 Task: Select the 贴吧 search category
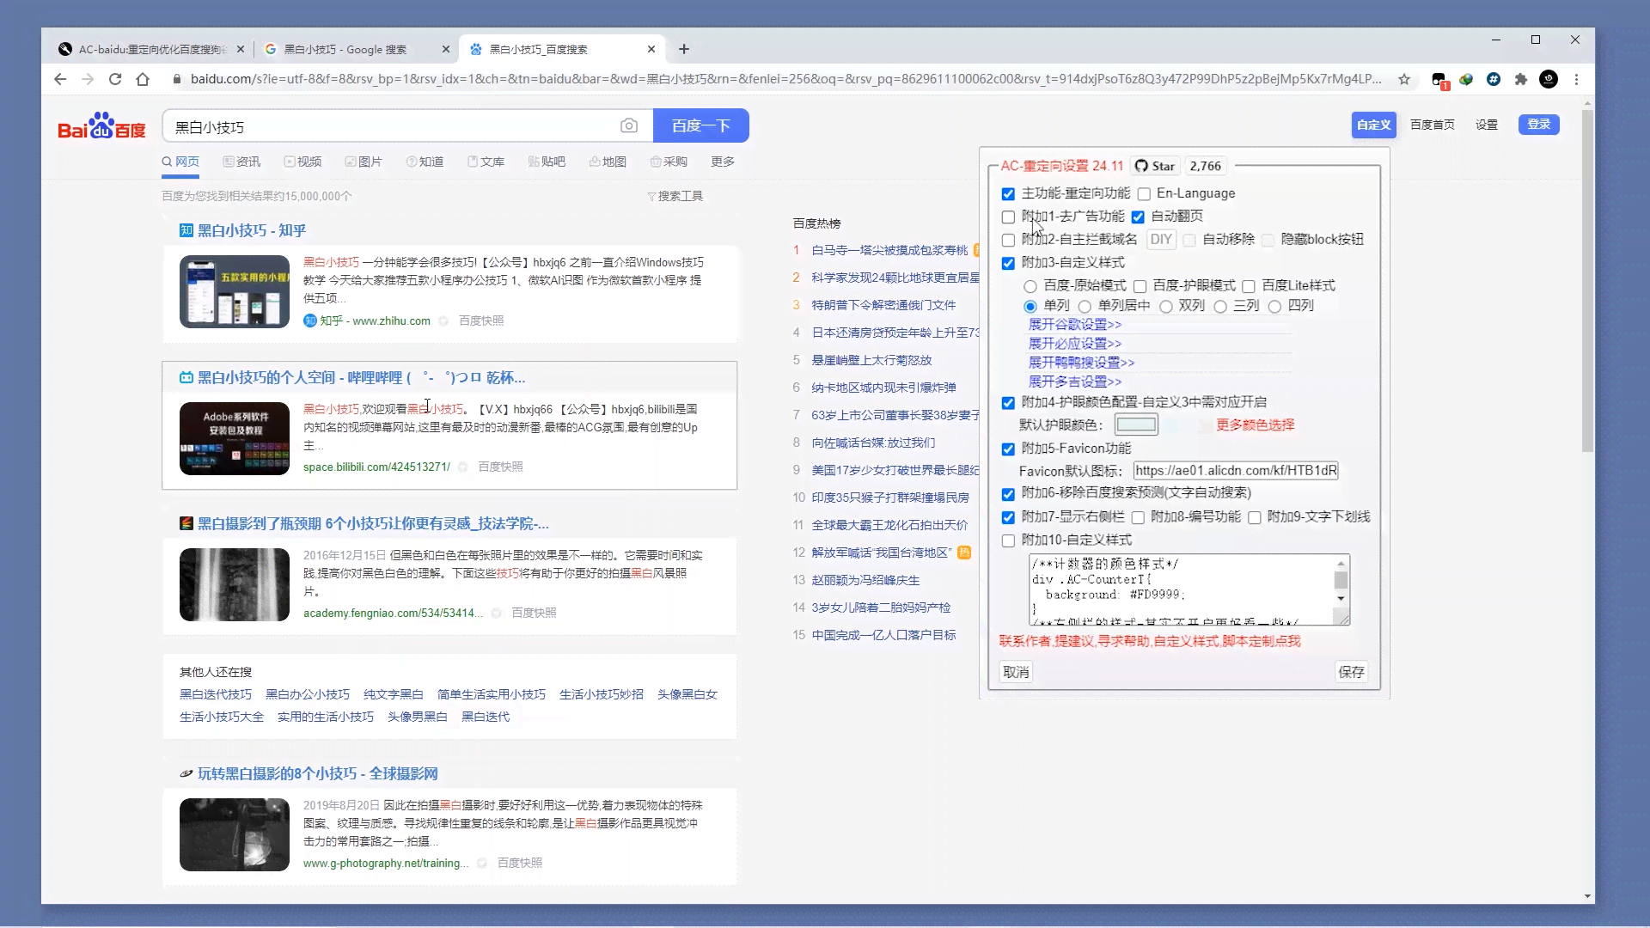tap(547, 162)
